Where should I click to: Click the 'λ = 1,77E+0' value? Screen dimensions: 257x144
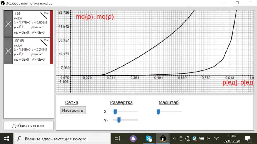tap(22, 22)
